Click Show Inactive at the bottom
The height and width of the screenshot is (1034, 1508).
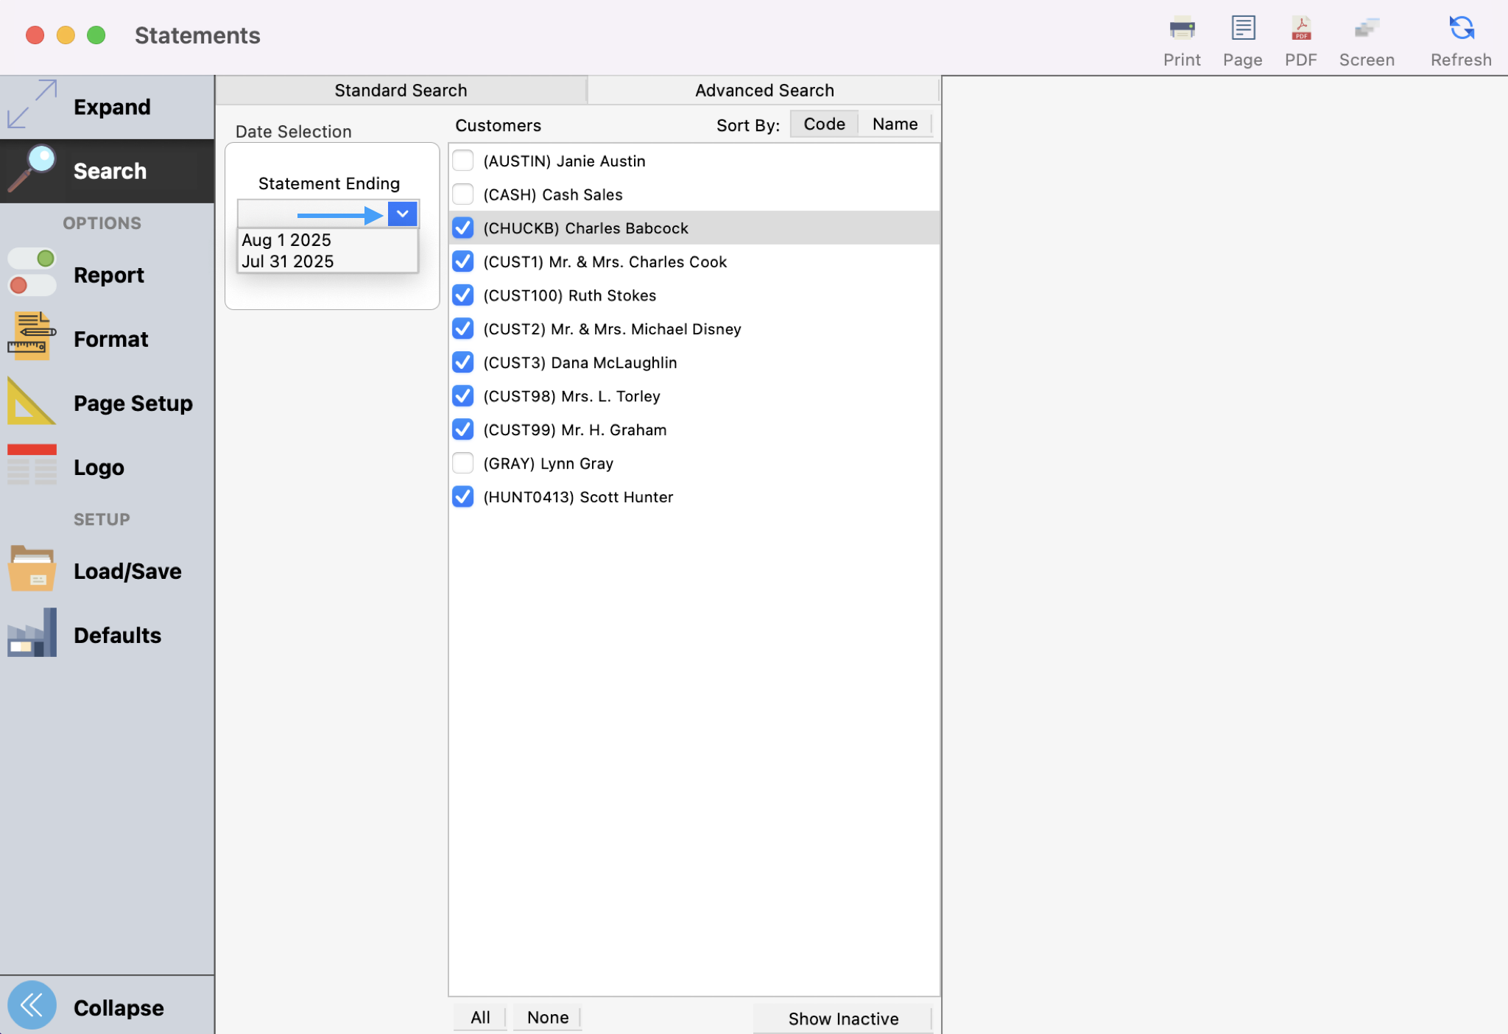click(x=843, y=1019)
